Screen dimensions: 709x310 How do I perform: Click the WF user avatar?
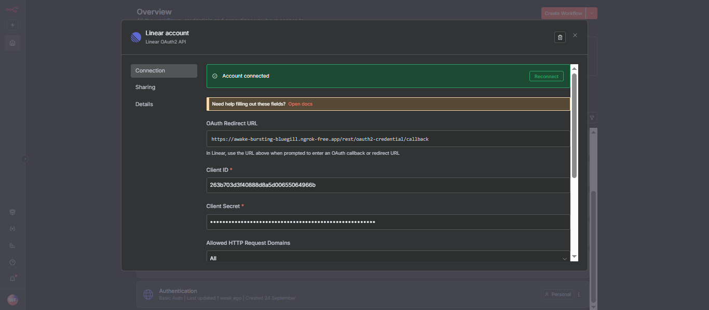(x=12, y=300)
